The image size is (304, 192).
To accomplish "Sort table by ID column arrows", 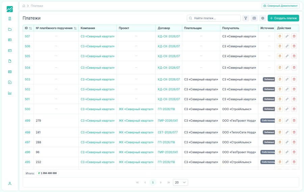I will click(30, 28).
